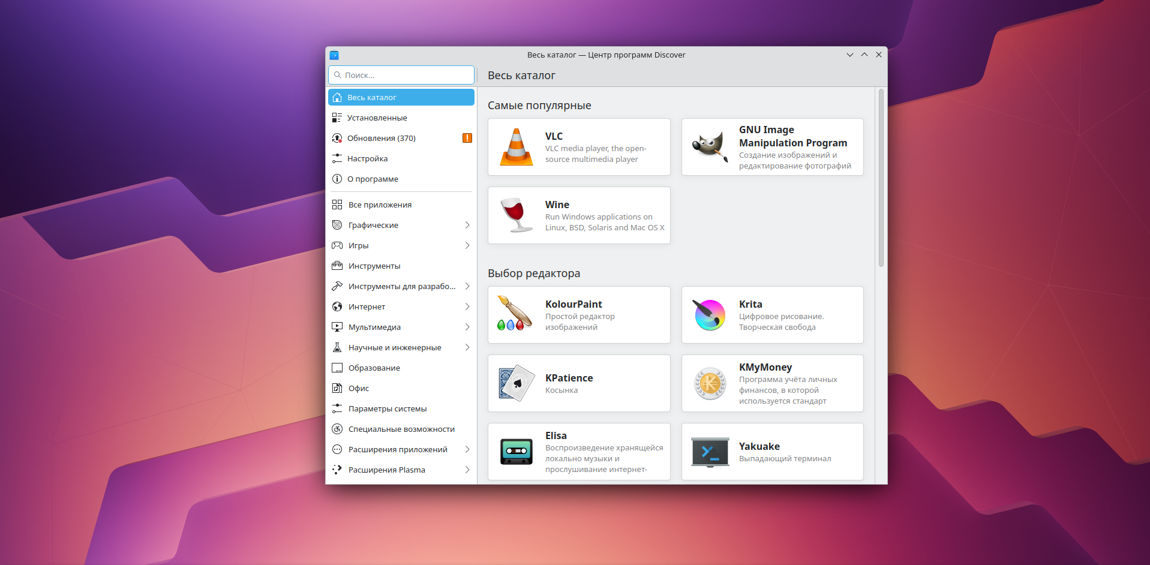The height and width of the screenshot is (565, 1150).
Task: Select Весь каталог in sidebar
Action: click(x=401, y=97)
